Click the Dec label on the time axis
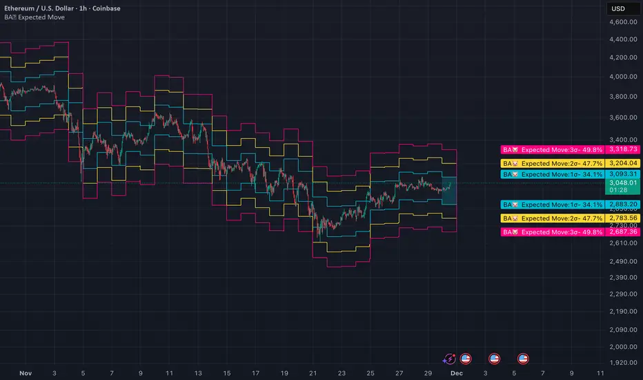Viewport: 643px width, 380px height. (x=457, y=373)
